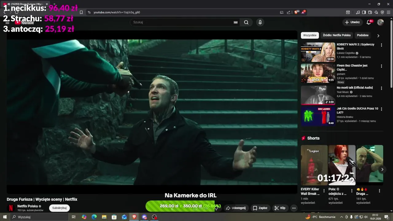Open more options for Jak CIA Goniło DUCHA
This screenshot has height=221, width=393.
point(381,109)
